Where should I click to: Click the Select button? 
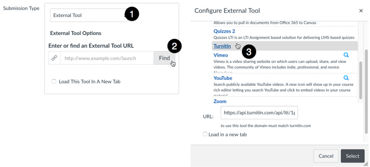coord(352,156)
